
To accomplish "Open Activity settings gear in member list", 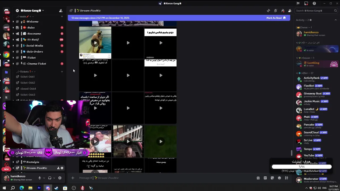I will coord(311,20).
